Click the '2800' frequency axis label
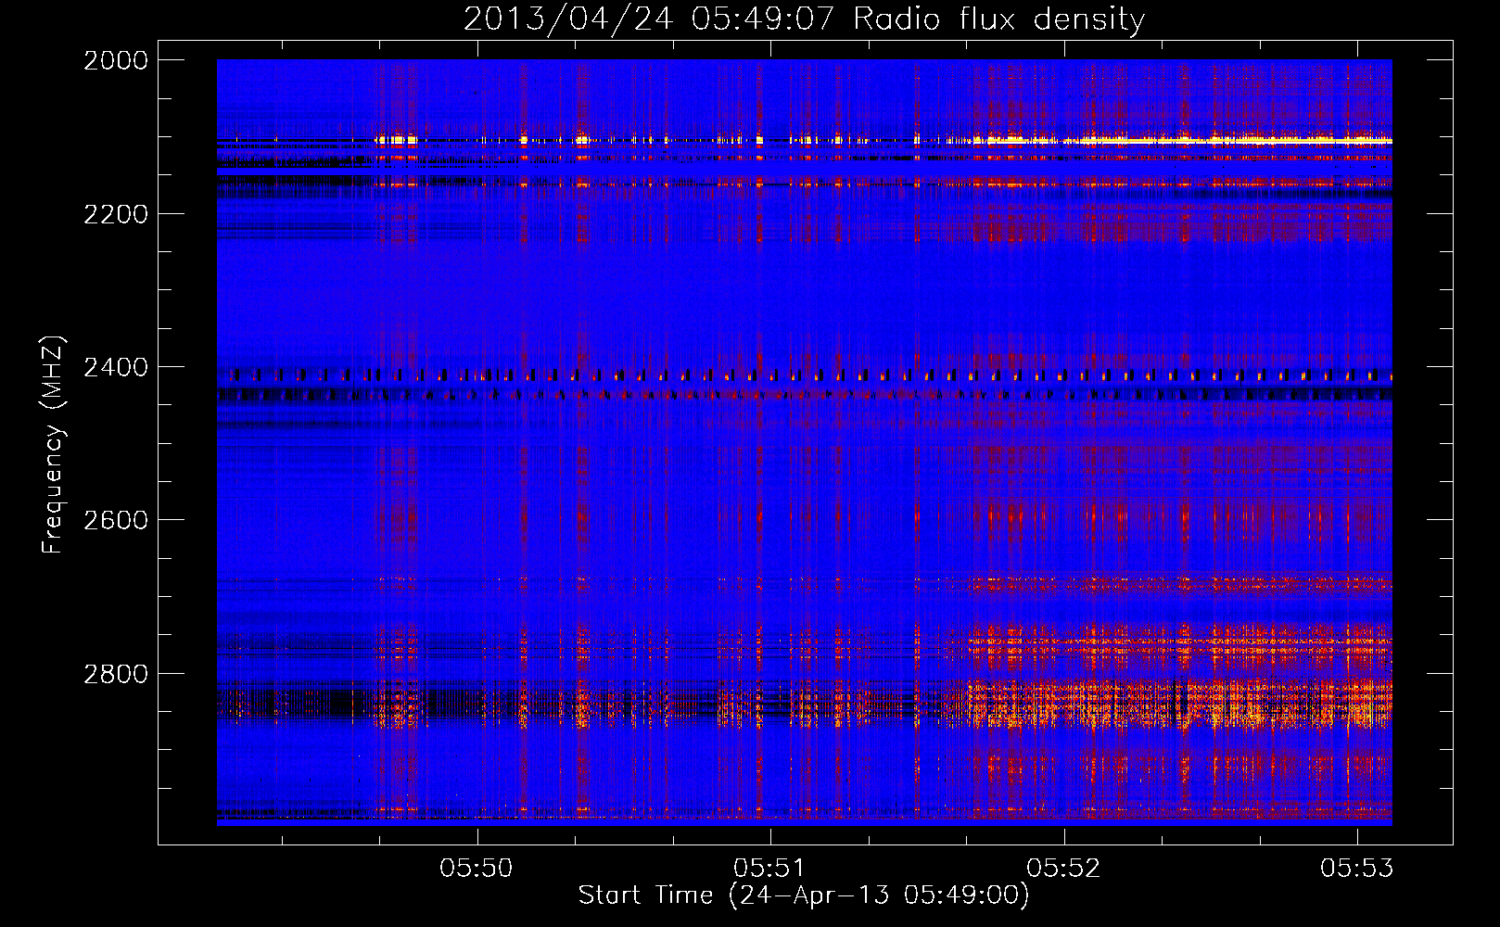 click(x=116, y=674)
